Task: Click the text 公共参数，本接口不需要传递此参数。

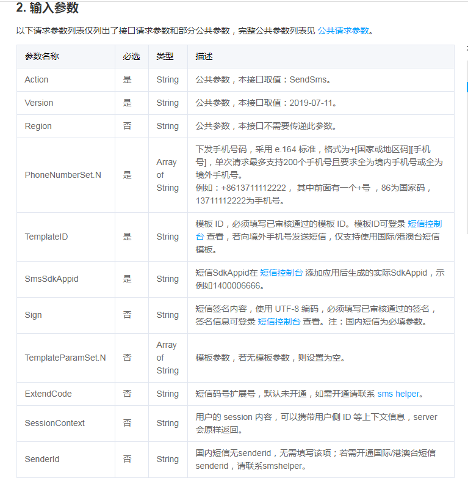Action: (x=266, y=126)
